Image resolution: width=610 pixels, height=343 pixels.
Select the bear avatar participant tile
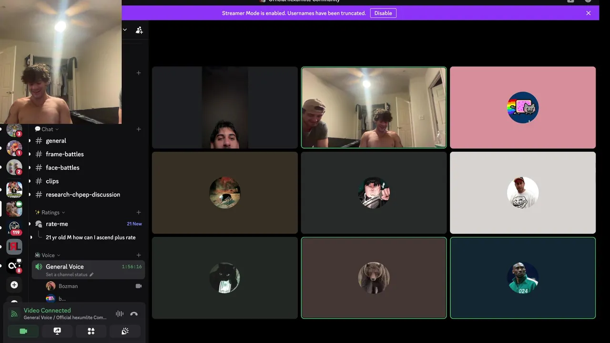coord(374,278)
